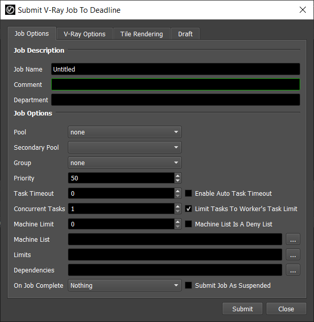Toggle Machine List Is A Deny List
The height and width of the screenshot is (322, 314).
[188, 224]
